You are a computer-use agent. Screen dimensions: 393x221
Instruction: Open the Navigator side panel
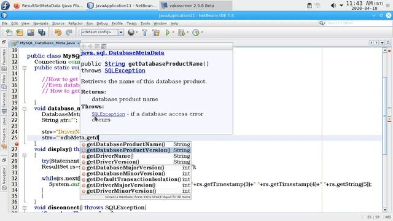(4, 179)
